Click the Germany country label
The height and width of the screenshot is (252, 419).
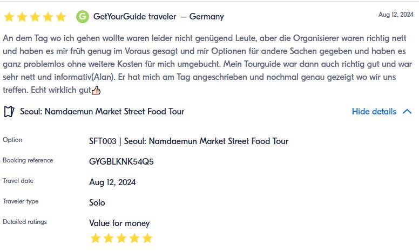[206, 17]
